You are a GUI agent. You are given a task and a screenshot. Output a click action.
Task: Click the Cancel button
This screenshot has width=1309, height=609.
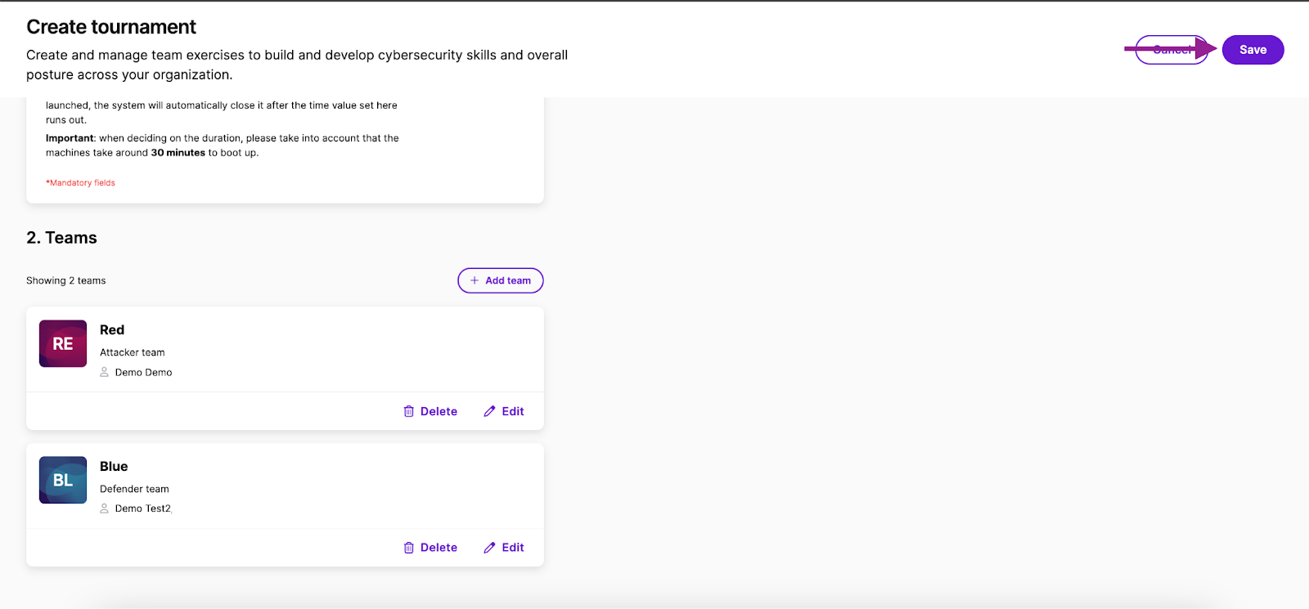click(1172, 50)
